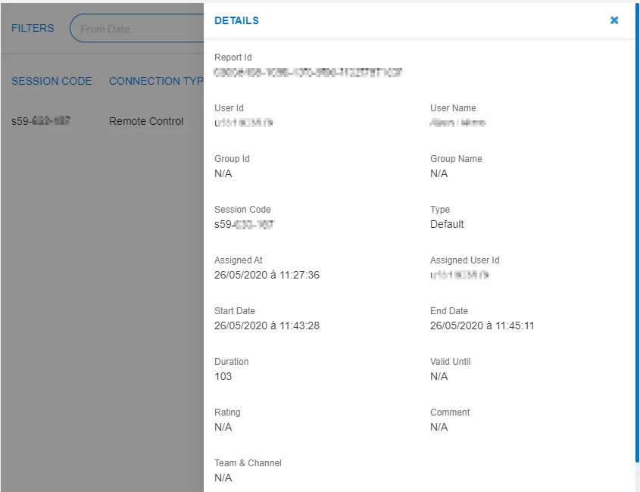640x492 pixels.
Task: Close the Details panel with the X icon
Action: click(614, 20)
